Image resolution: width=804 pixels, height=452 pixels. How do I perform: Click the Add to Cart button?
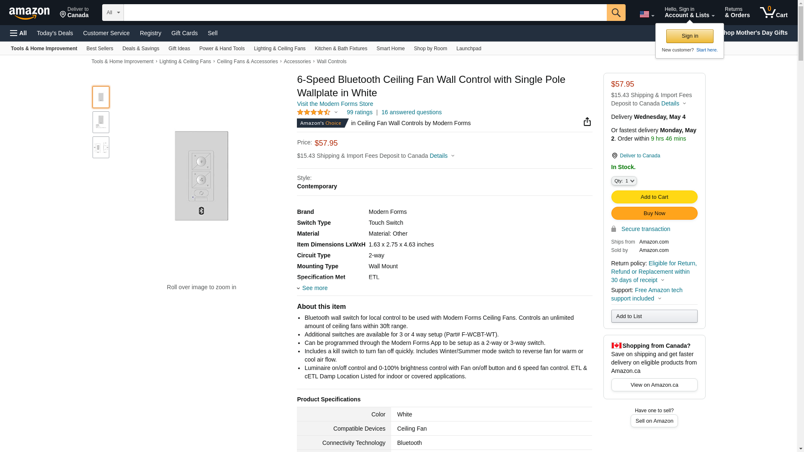pyautogui.click(x=654, y=197)
